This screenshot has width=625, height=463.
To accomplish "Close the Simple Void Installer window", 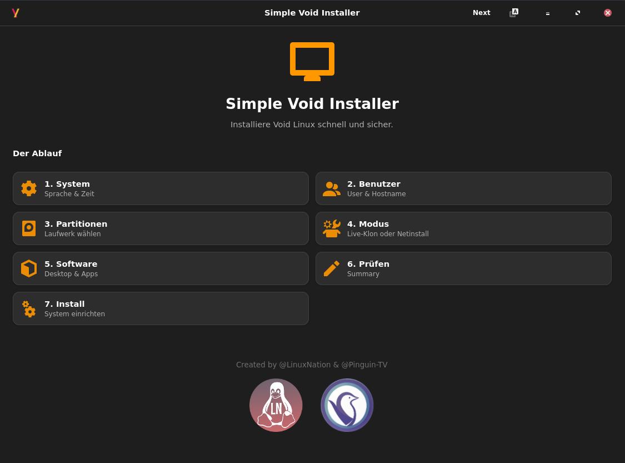I will pos(608,13).
